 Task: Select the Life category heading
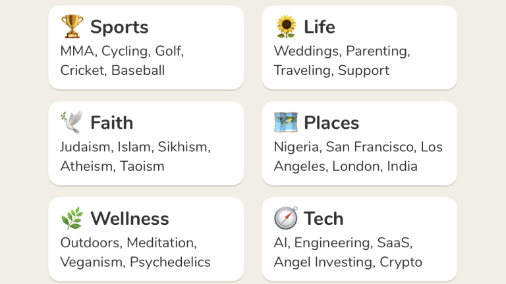[x=320, y=27]
